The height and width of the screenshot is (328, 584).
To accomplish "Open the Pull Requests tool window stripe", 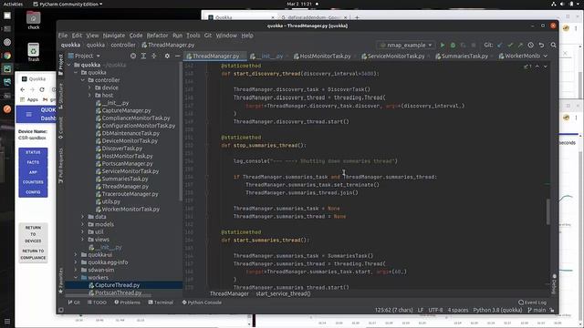I will pos(61,166).
